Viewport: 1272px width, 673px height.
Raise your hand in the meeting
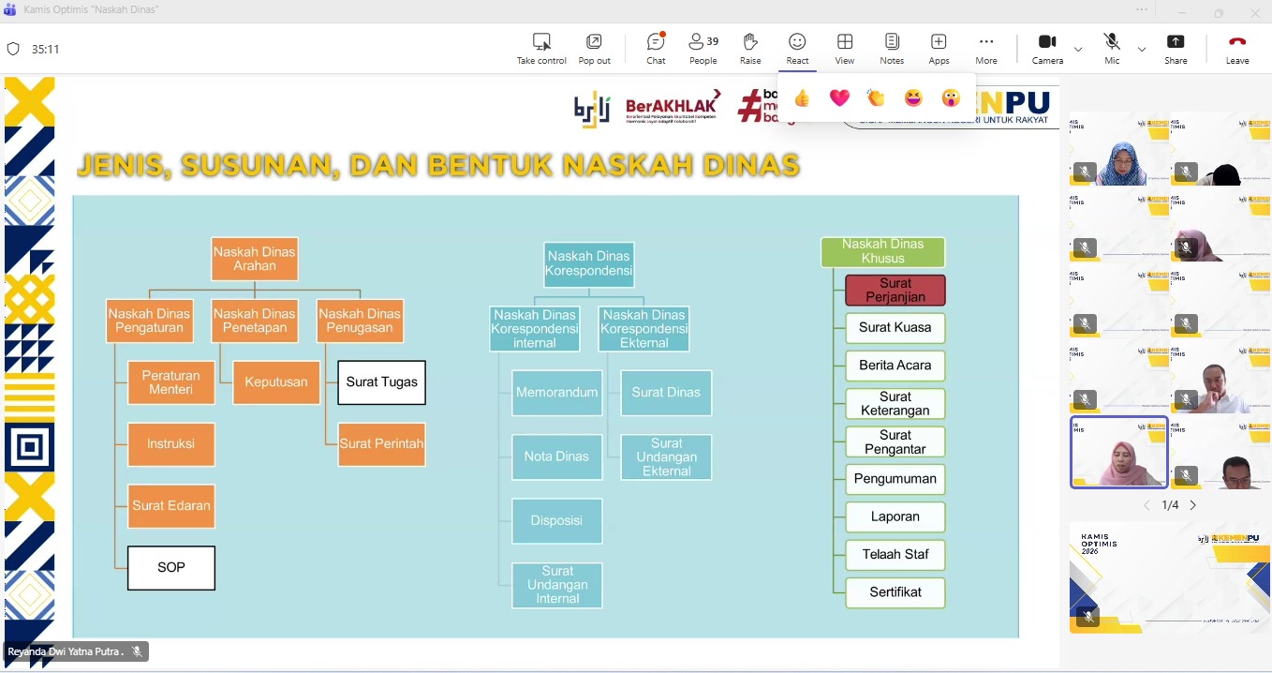750,48
